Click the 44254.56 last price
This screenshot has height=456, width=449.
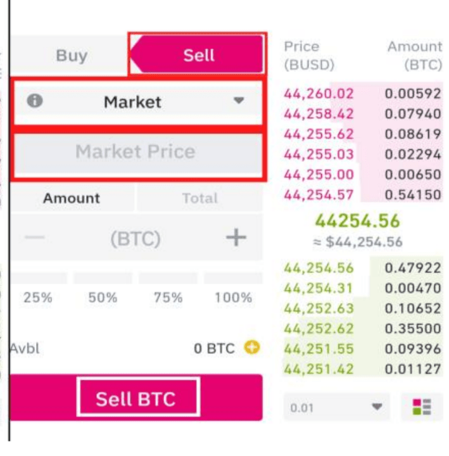[x=358, y=221]
